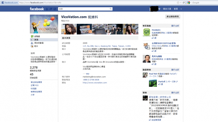Focus the Facebook search field
Viewport: 218px width, 122px height.
(x=84, y=9)
